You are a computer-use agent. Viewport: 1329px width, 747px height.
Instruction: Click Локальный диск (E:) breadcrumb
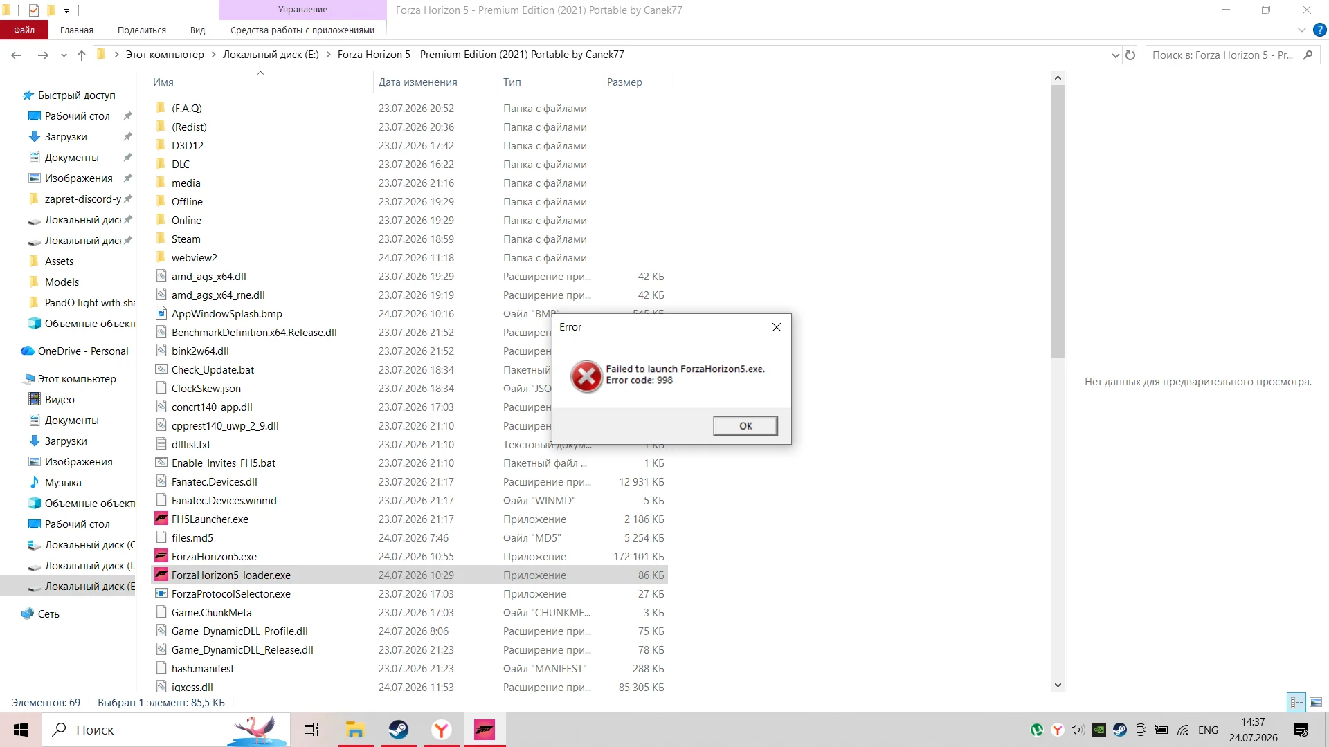[271, 55]
